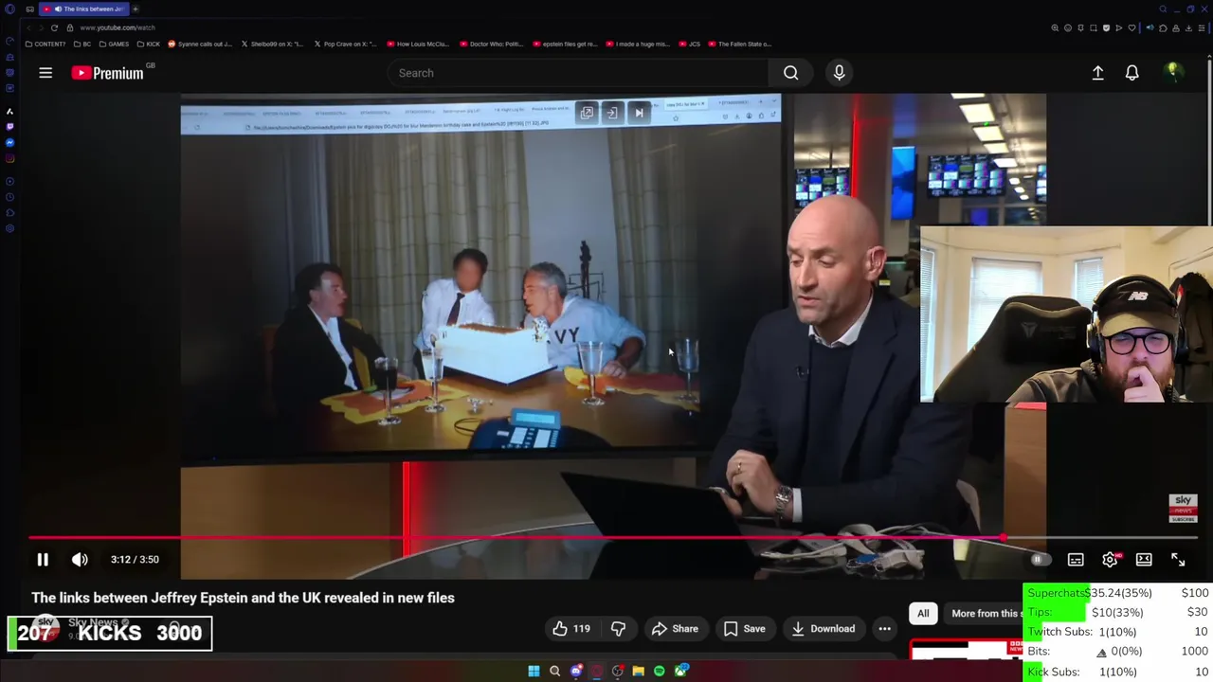Toggle subtitles closed captions button
This screenshot has height=682, width=1213.
click(1076, 560)
